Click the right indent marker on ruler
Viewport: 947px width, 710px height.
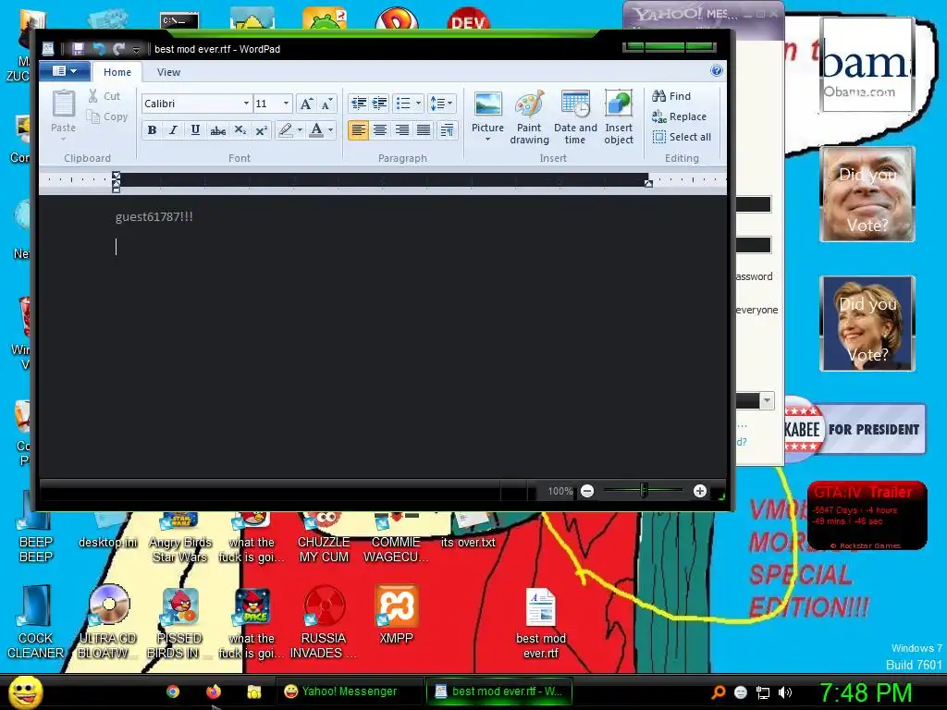pyautogui.click(x=648, y=184)
